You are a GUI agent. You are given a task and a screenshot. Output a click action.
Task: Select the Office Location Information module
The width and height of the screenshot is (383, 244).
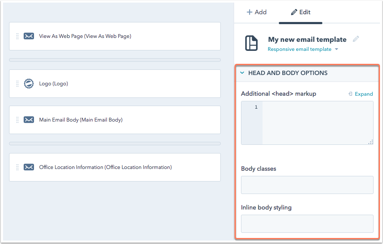[x=115, y=167]
